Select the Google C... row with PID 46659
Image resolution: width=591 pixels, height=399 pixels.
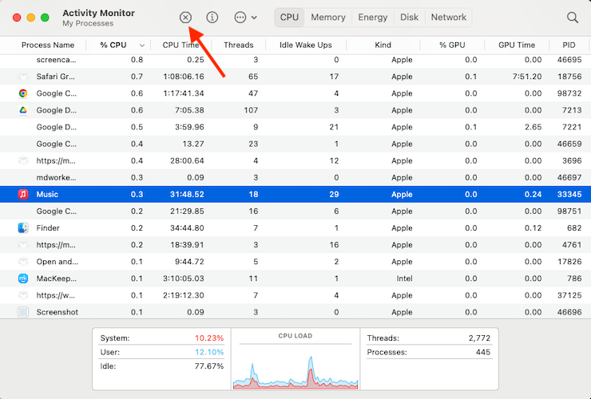coord(295,144)
